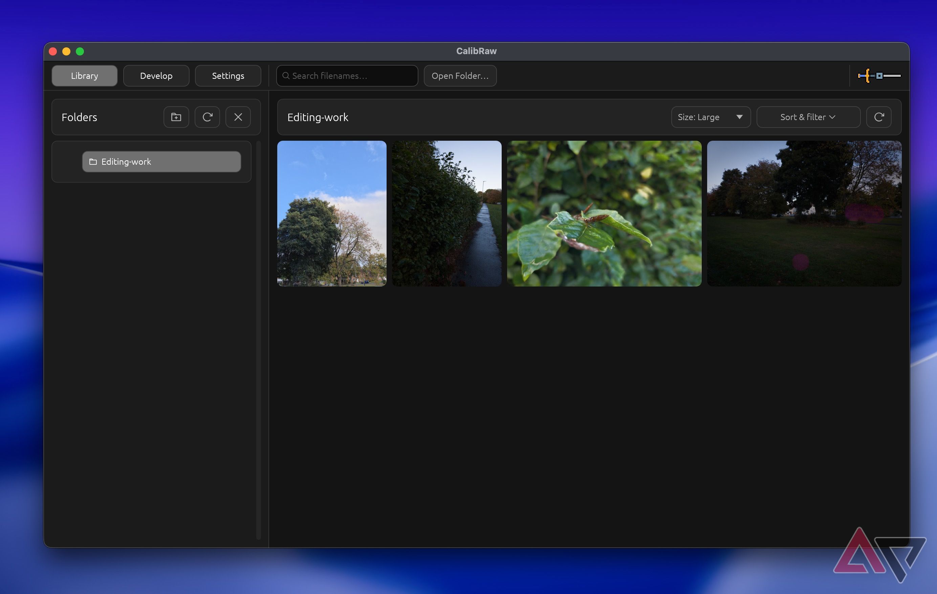The image size is (937, 594).
Task: Open the Develop tab
Action: coord(156,76)
